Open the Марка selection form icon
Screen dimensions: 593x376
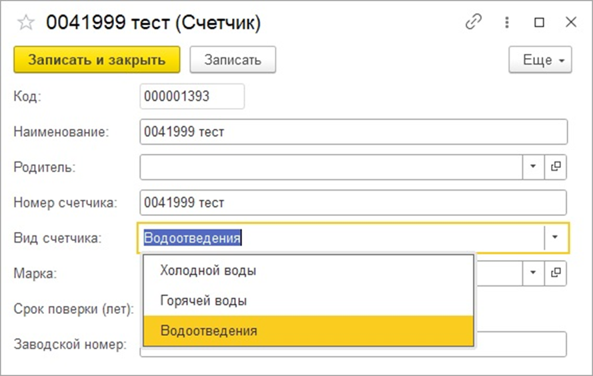[555, 272]
